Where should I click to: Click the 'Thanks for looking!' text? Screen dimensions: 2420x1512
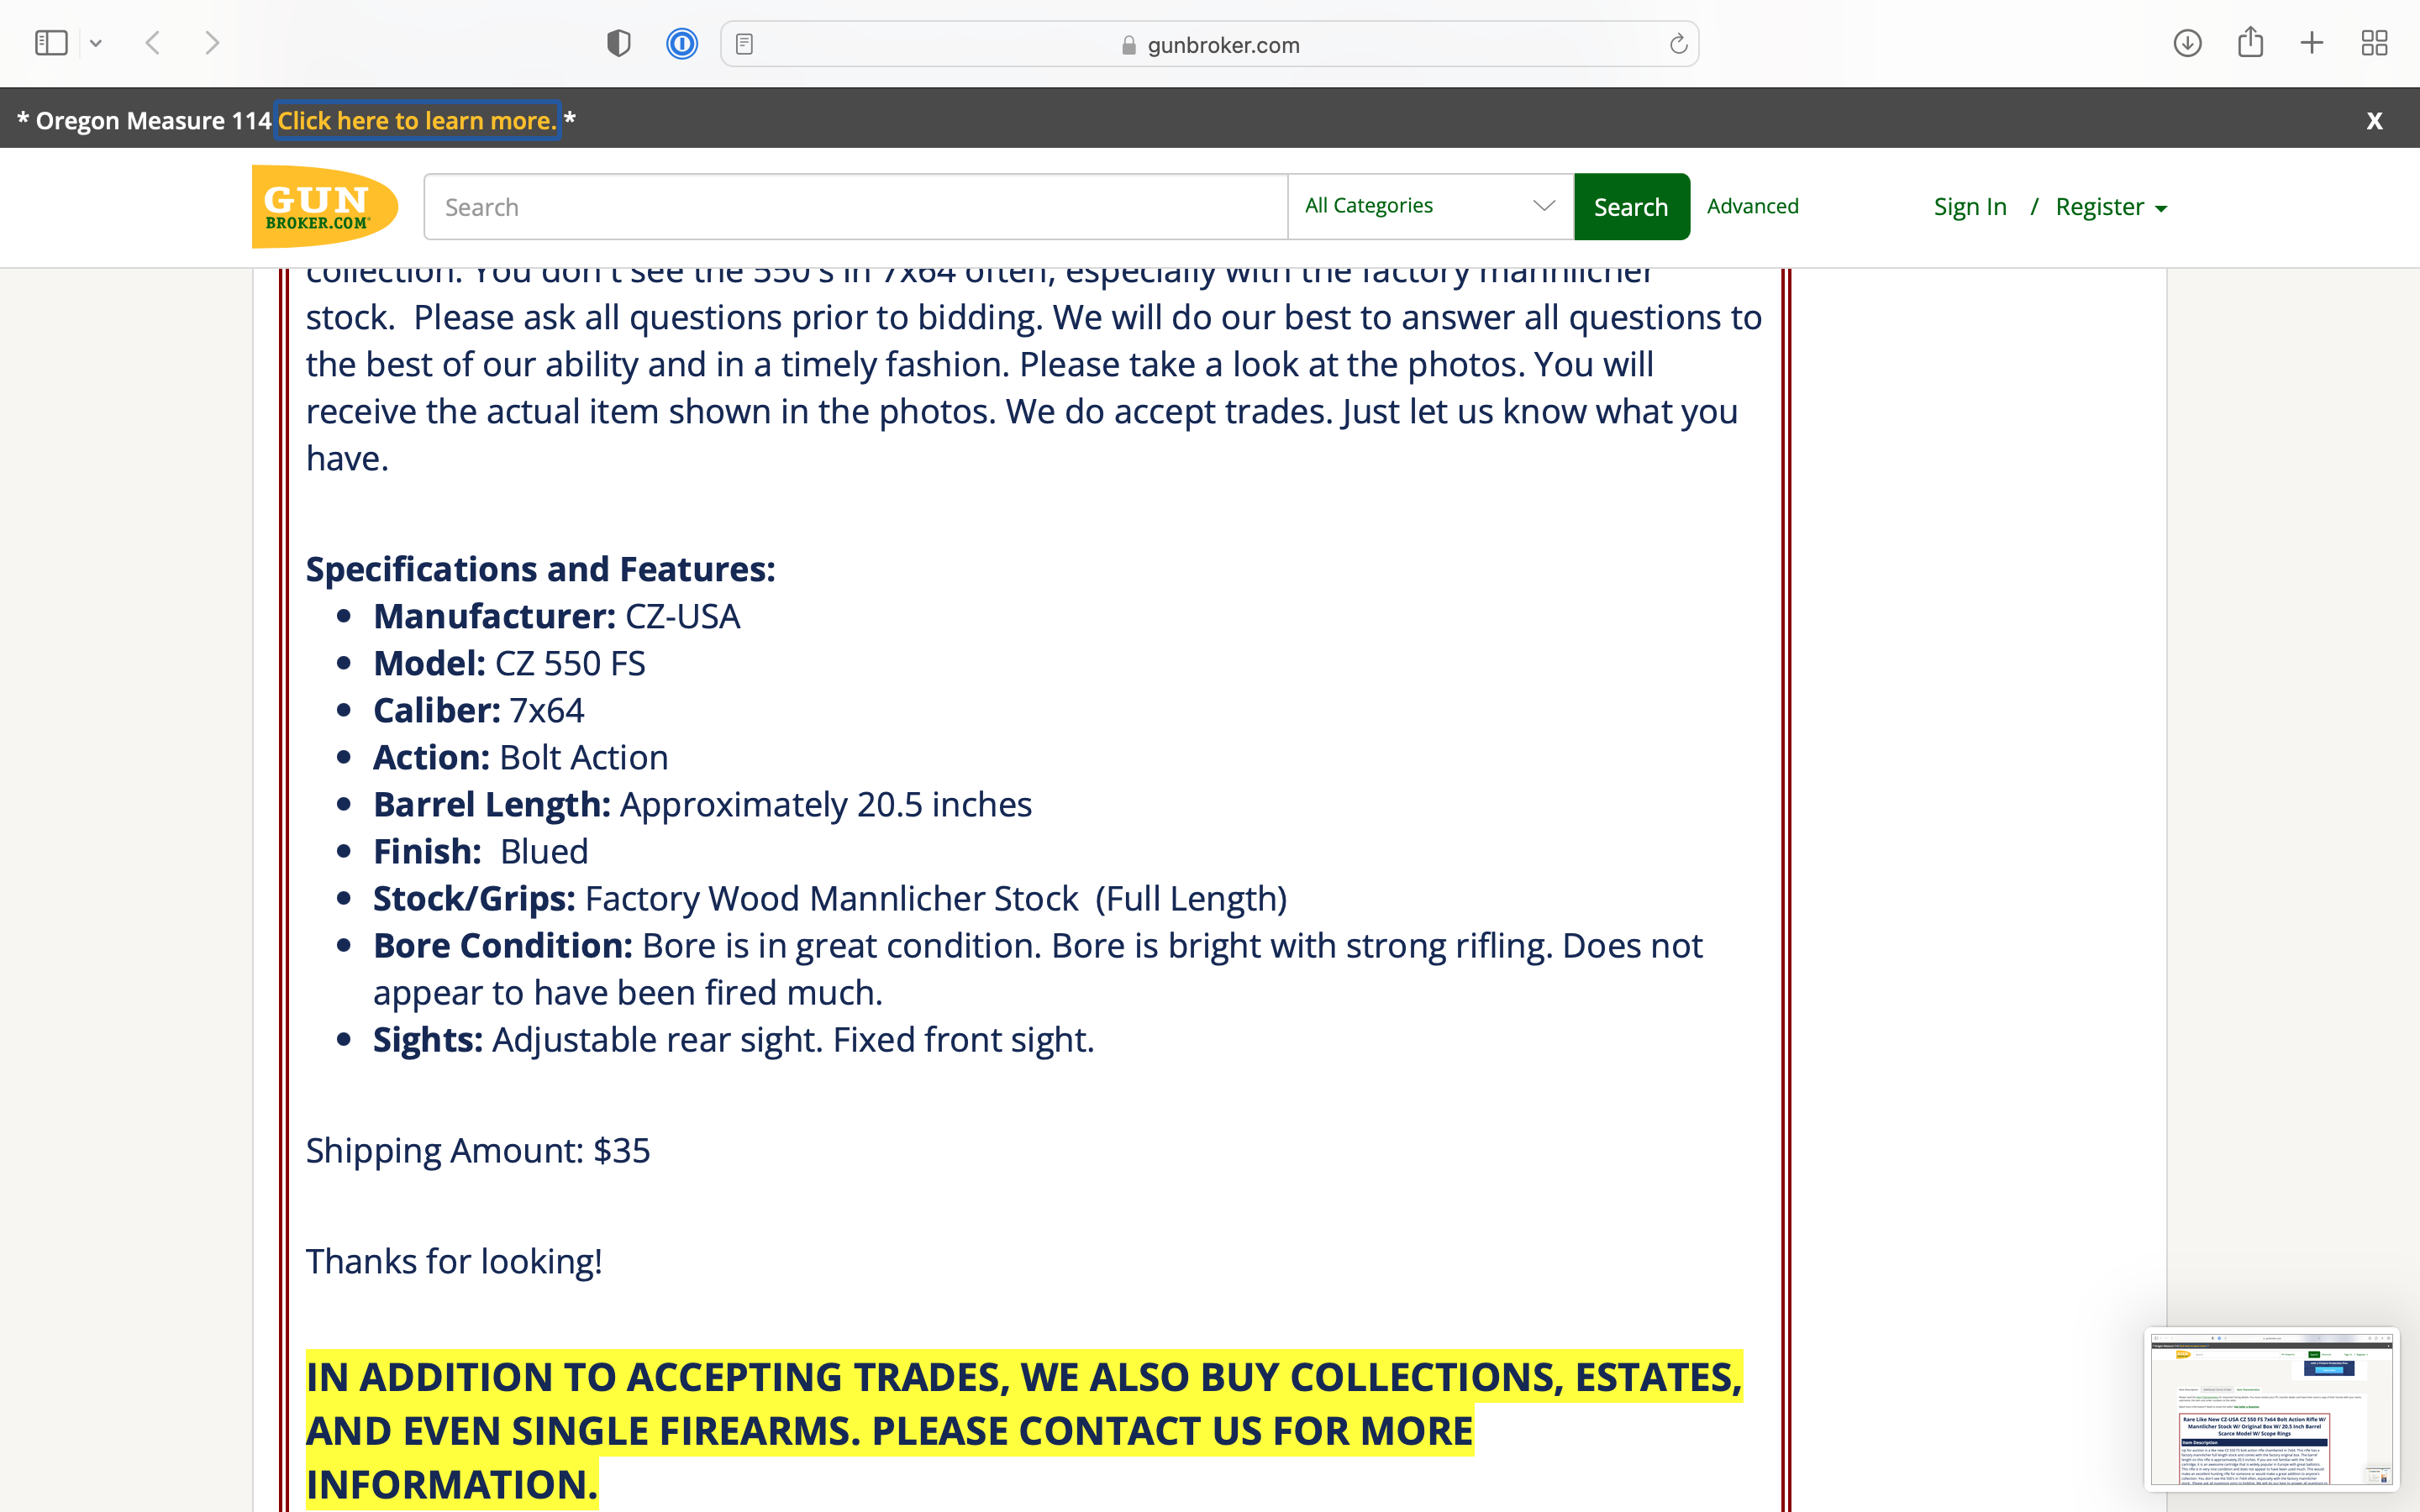[x=454, y=1261]
